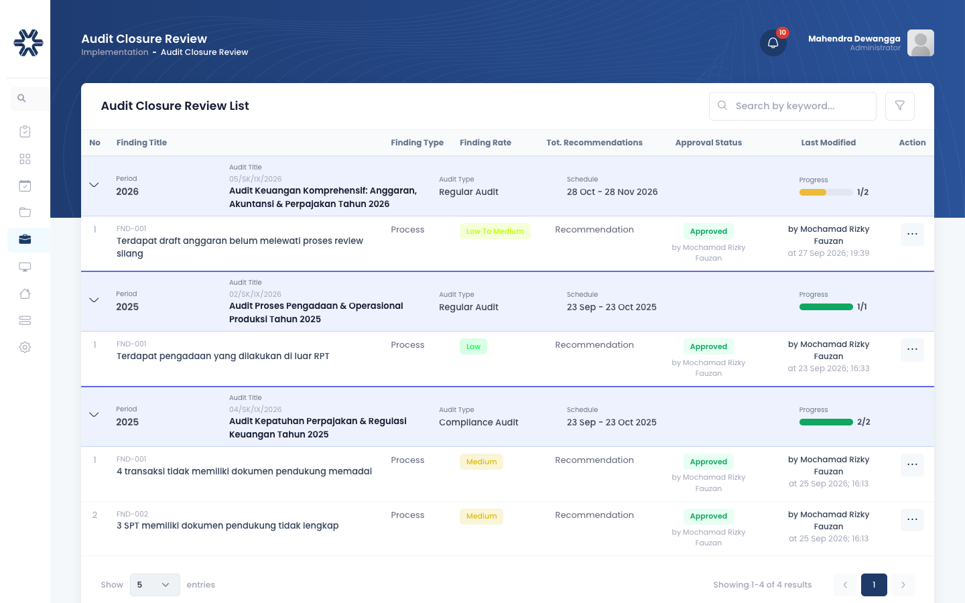Screen dimensions: 965x603
Task: Open the folder sidebar icon
Action: (25, 212)
